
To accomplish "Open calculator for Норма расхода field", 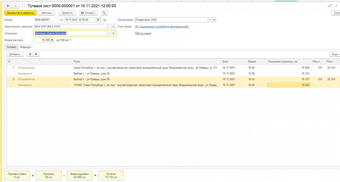I will tap(52, 40).
